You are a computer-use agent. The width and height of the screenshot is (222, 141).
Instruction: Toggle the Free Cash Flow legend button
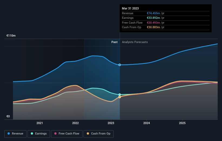coord(67,134)
